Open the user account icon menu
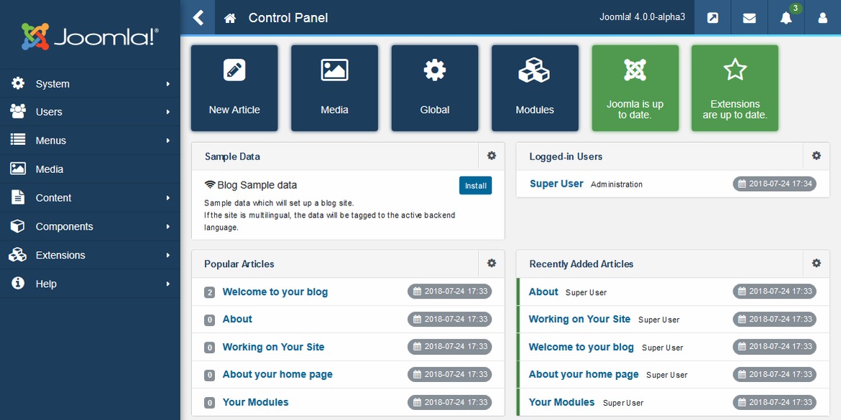Viewport: 841px width, 420px height. [822, 18]
